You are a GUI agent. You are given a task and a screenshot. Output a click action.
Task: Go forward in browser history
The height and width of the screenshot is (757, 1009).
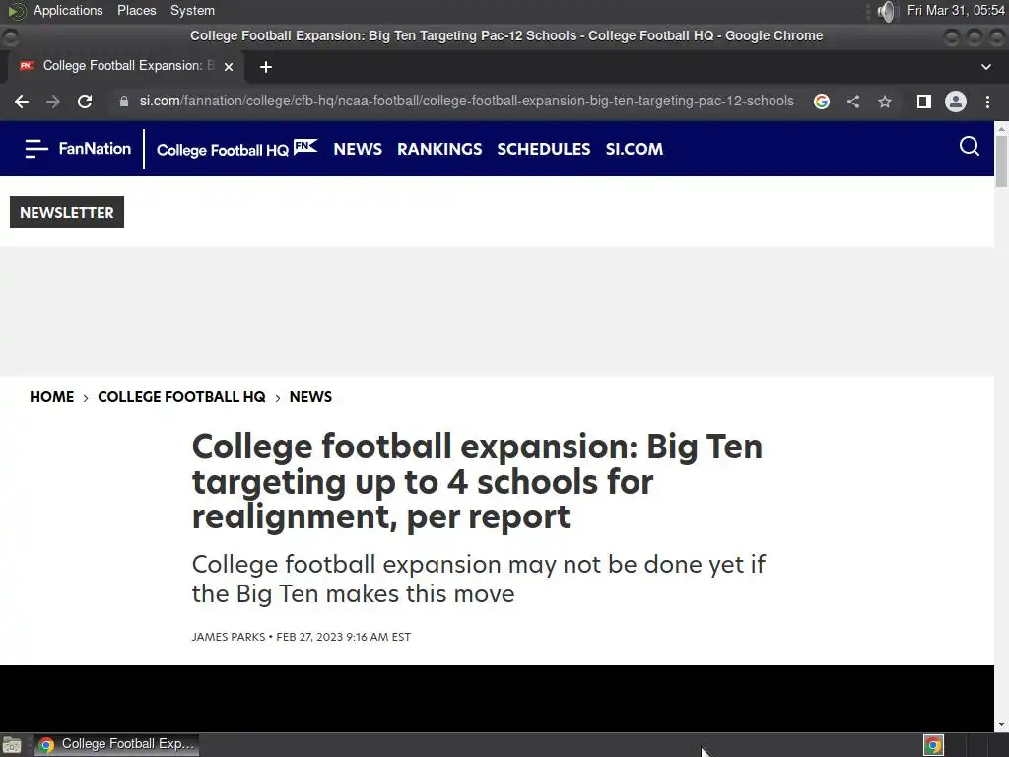tap(53, 102)
